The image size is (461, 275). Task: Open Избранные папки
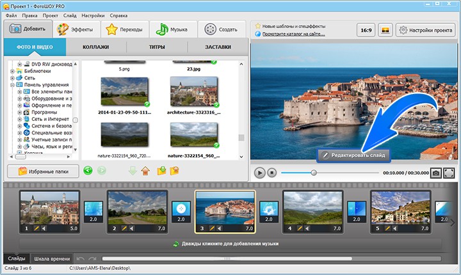point(44,171)
